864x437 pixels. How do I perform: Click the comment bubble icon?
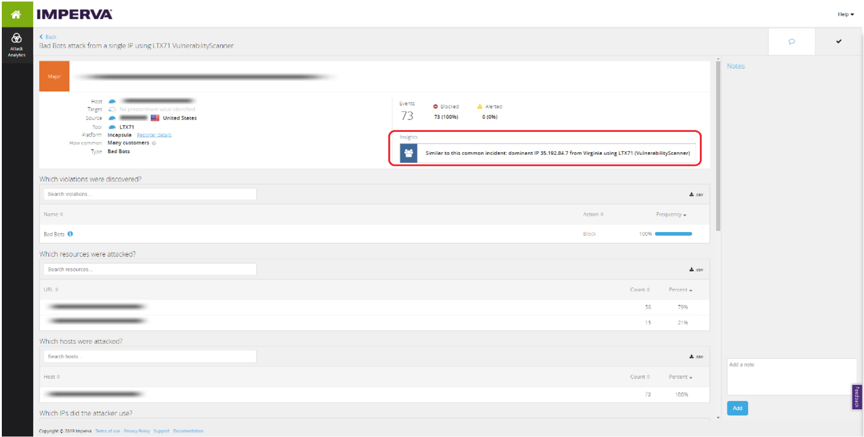point(791,41)
